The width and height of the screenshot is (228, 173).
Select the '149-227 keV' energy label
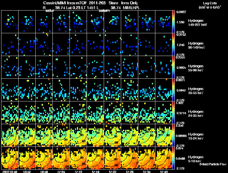pyautogui.click(x=198, y=25)
